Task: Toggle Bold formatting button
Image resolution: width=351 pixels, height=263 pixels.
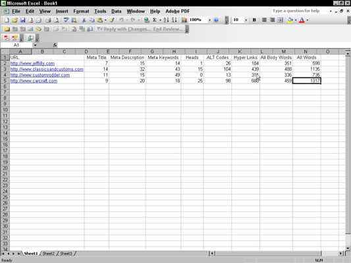Action: [254, 20]
